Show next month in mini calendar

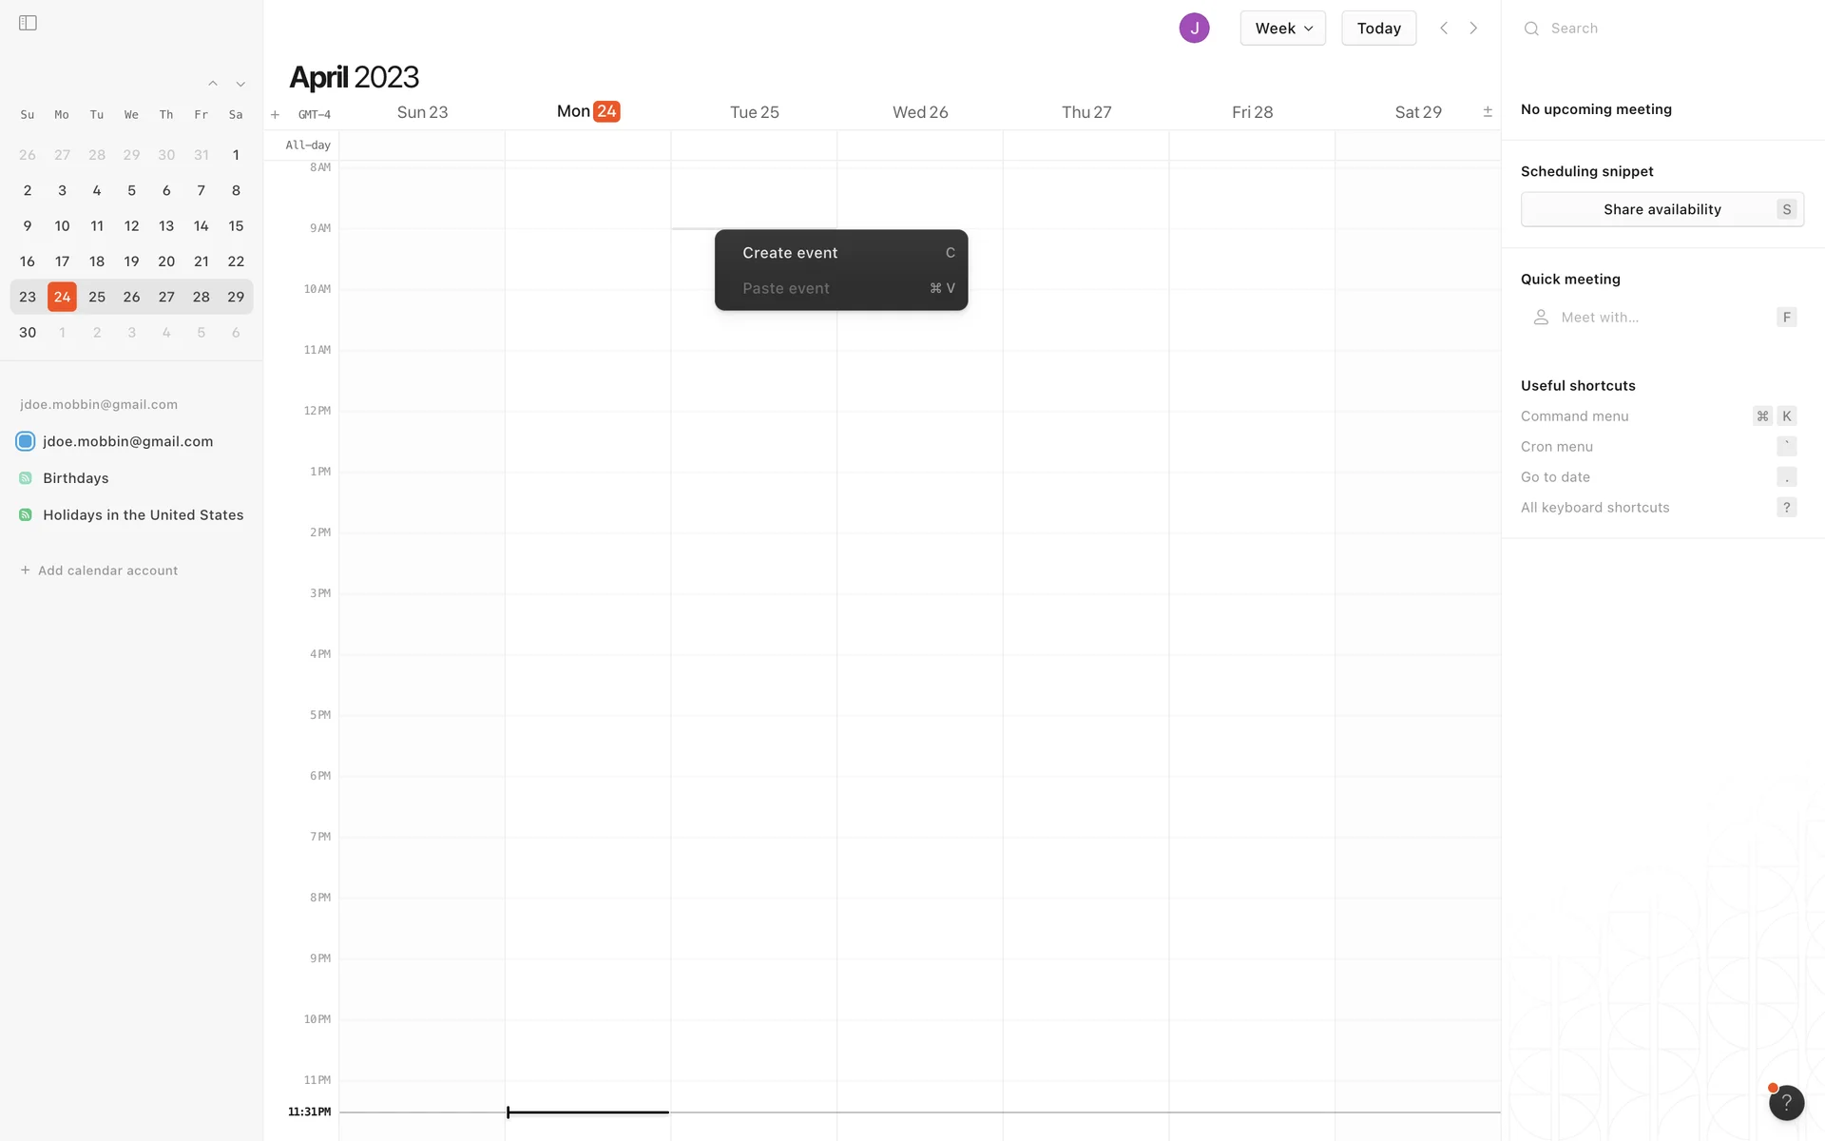tap(240, 84)
